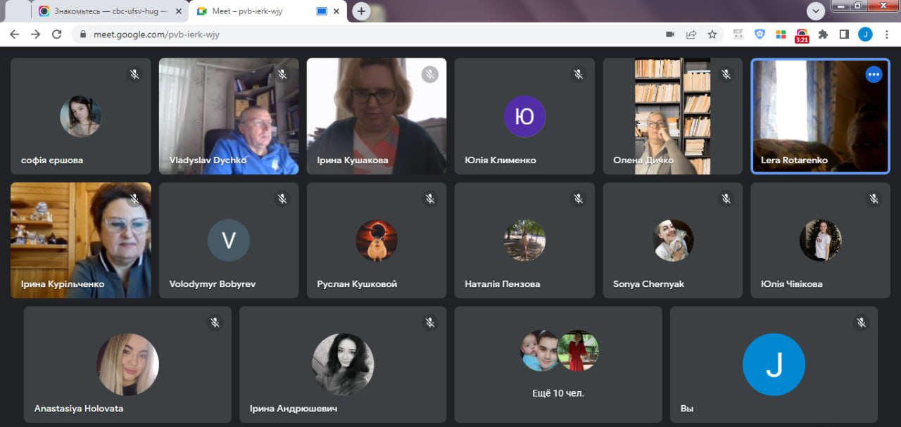Viewport: 901px width, 427px height.
Task: Click muted mic icon on Наталія Пензова tile
Action: tap(579, 199)
